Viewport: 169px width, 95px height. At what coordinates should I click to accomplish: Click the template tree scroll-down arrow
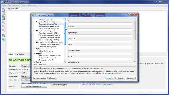pos(65,62)
